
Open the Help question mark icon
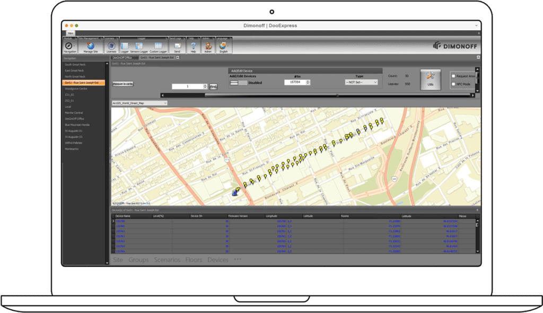click(193, 46)
